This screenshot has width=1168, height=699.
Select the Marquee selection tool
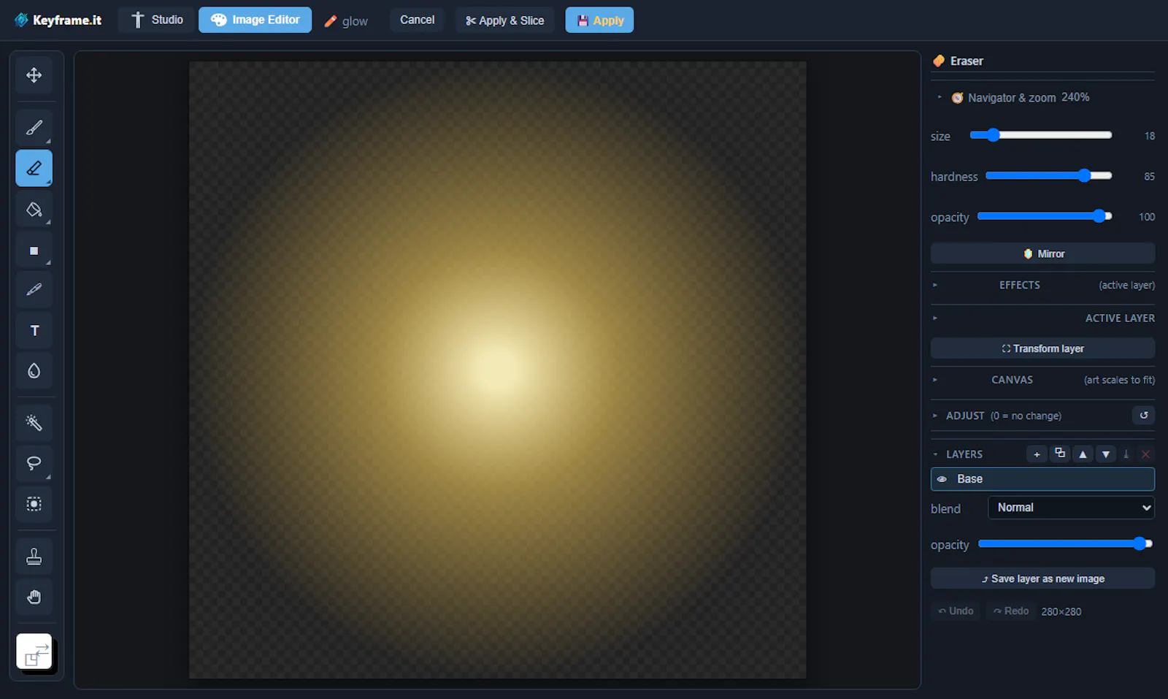[x=34, y=504]
